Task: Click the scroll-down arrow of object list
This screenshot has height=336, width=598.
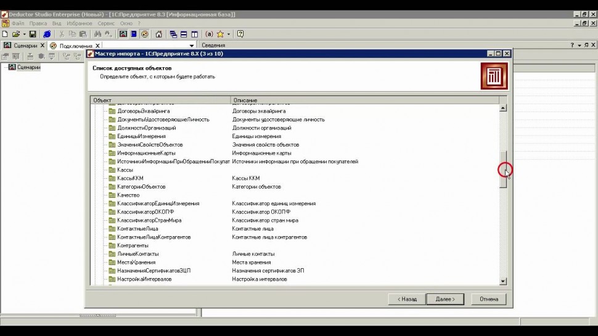Action: pyautogui.click(x=503, y=281)
